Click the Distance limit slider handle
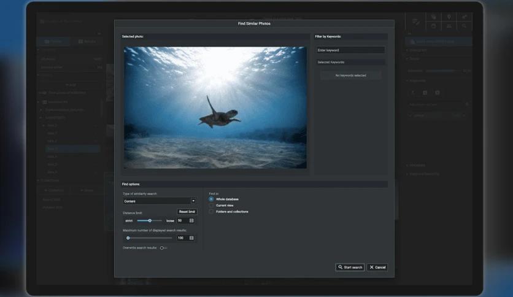 coord(150,221)
